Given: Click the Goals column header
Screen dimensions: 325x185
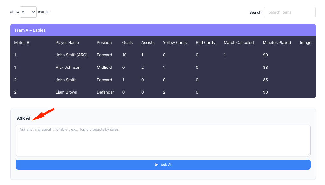Looking at the screenshot, I should (x=127, y=43).
